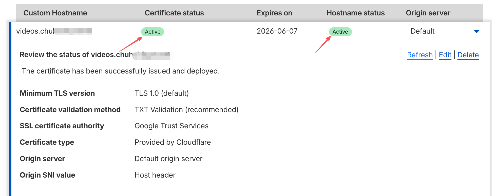The width and height of the screenshot is (492, 196).
Task: Click the videos.chu hostname cell
Action: pos(54,31)
